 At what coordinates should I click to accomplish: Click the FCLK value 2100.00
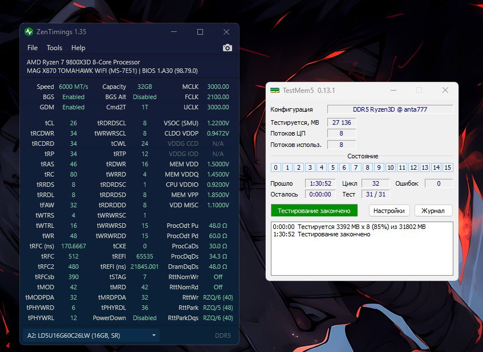218,97
